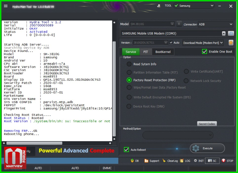Disable the Auto Reboot checkbox
Screen dimensions: 238x173
(x=127, y=150)
